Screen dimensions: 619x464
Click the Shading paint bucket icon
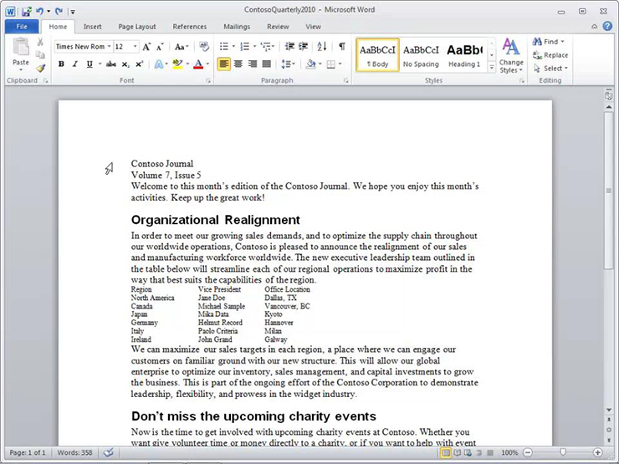pyautogui.click(x=311, y=64)
